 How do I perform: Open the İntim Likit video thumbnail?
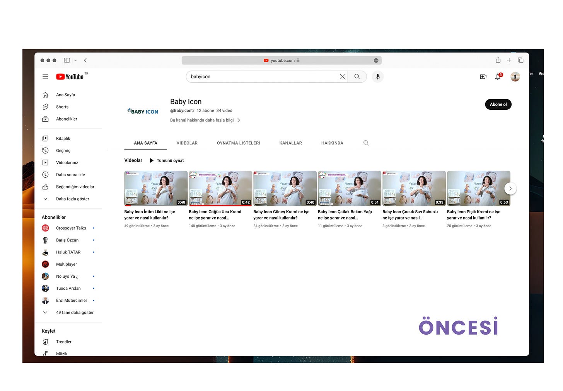pyautogui.click(x=156, y=189)
